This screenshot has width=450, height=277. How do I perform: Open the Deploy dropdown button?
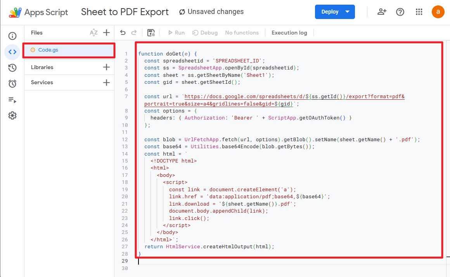pos(335,12)
